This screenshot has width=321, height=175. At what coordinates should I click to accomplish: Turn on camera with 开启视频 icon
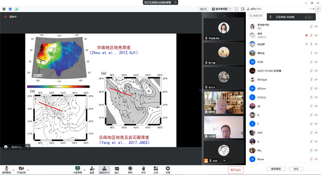click(21, 170)
